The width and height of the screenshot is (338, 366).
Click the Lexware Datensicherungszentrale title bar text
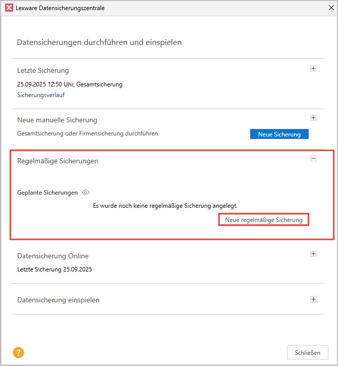point(61,8)
